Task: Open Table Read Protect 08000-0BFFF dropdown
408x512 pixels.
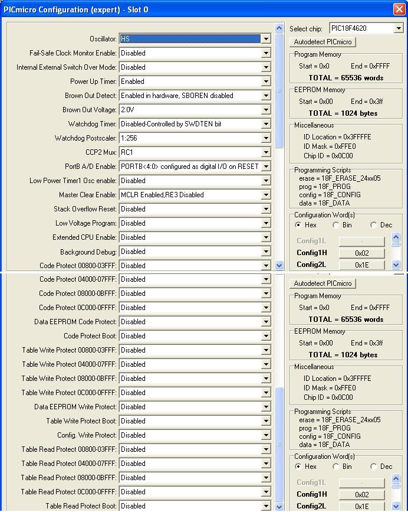Action: tap(195, 477)
